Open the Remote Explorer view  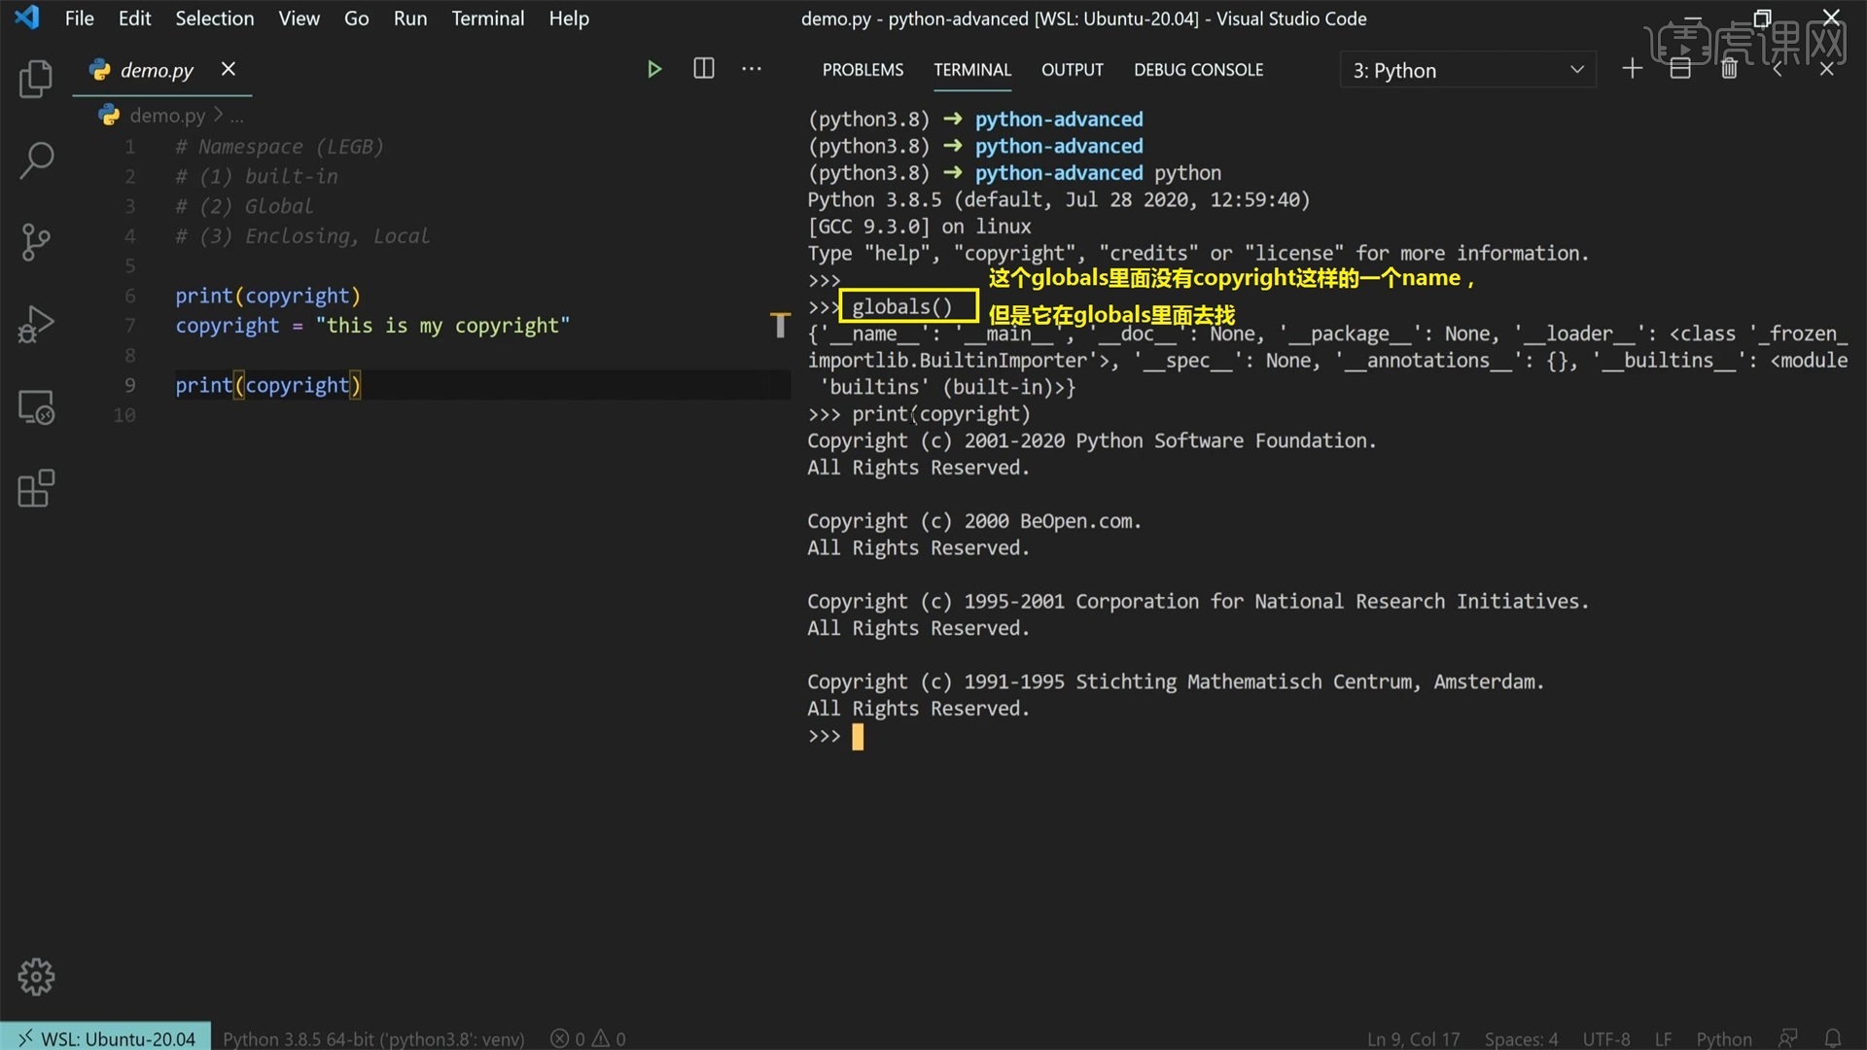coord(36,407)
